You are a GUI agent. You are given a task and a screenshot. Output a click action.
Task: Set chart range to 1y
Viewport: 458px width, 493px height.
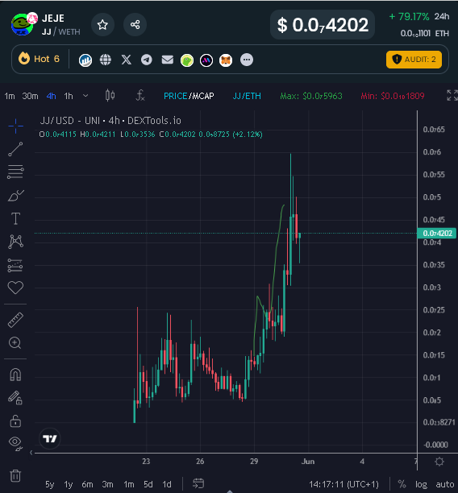point(69,484)
